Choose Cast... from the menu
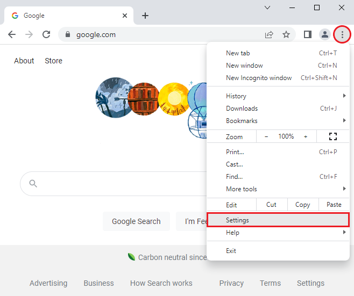The height and width of the screenshot is (296, 354). [x=278, y=164]
